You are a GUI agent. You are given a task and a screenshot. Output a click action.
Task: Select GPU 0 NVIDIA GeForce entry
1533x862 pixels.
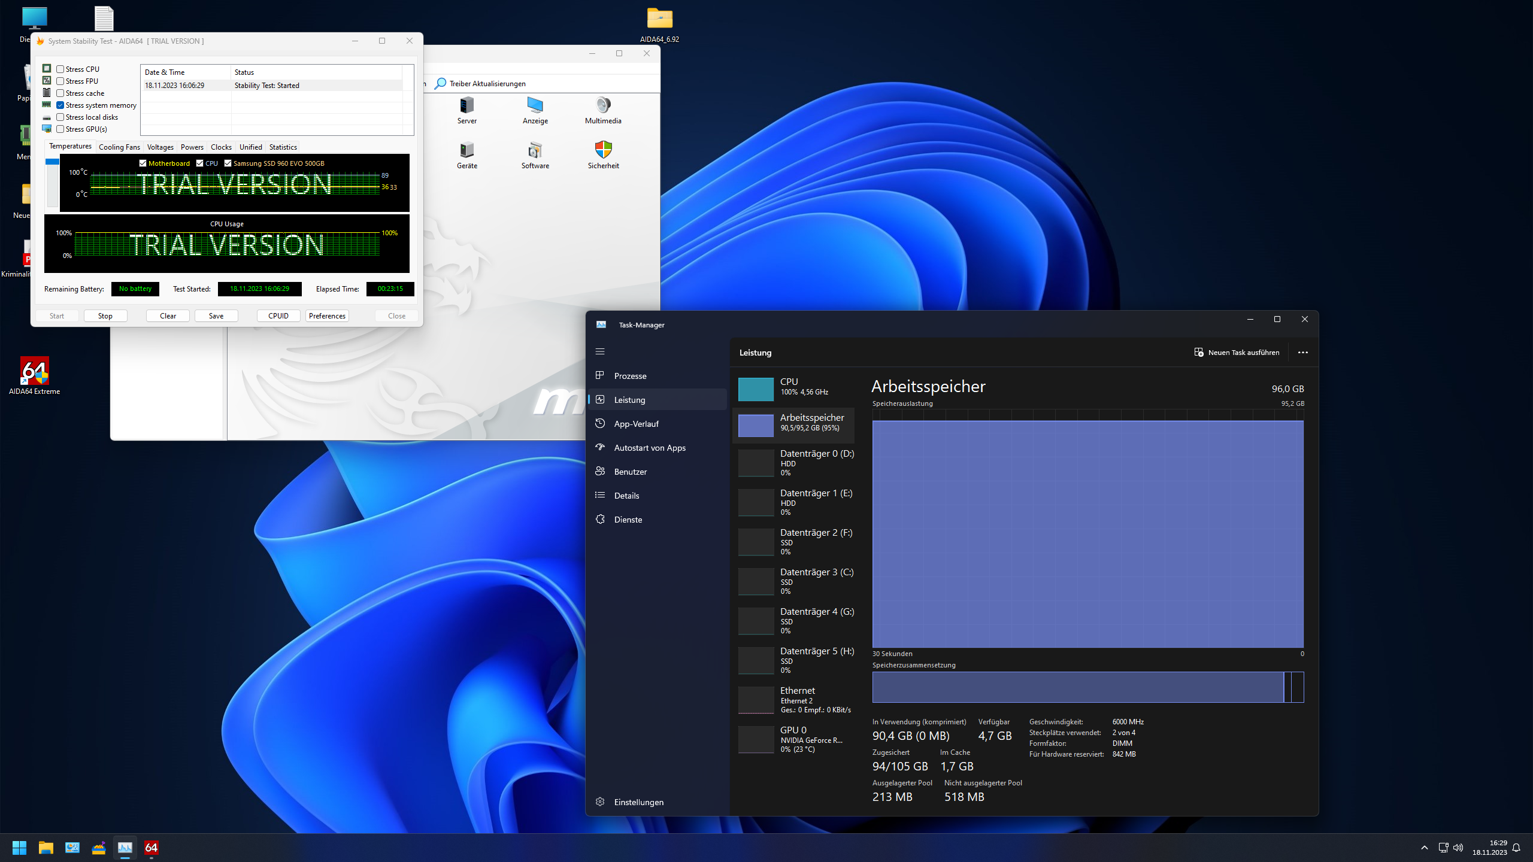(793, 739)
